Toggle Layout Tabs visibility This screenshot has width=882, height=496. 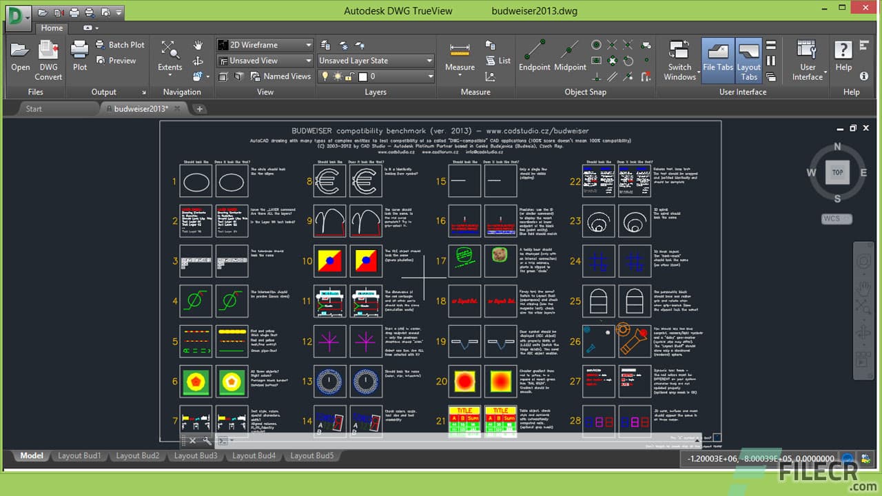(748, 59)
